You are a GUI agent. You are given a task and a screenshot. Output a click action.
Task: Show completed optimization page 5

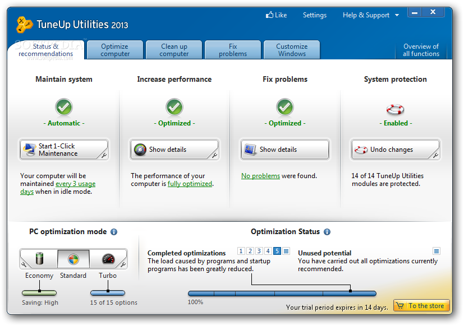(x=277, y=252)
